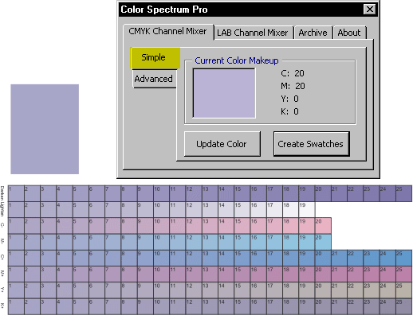Screen dimensions: 413x315
Task: Switch to the LAB Channel Mixer tab
Action: tap(254, 33)
